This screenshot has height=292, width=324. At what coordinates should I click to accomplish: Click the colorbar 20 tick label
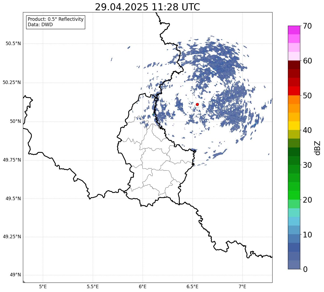(307, 200)
